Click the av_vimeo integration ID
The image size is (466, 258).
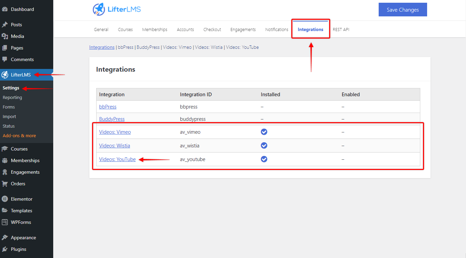pyautogui.click(x=190, y=132)
